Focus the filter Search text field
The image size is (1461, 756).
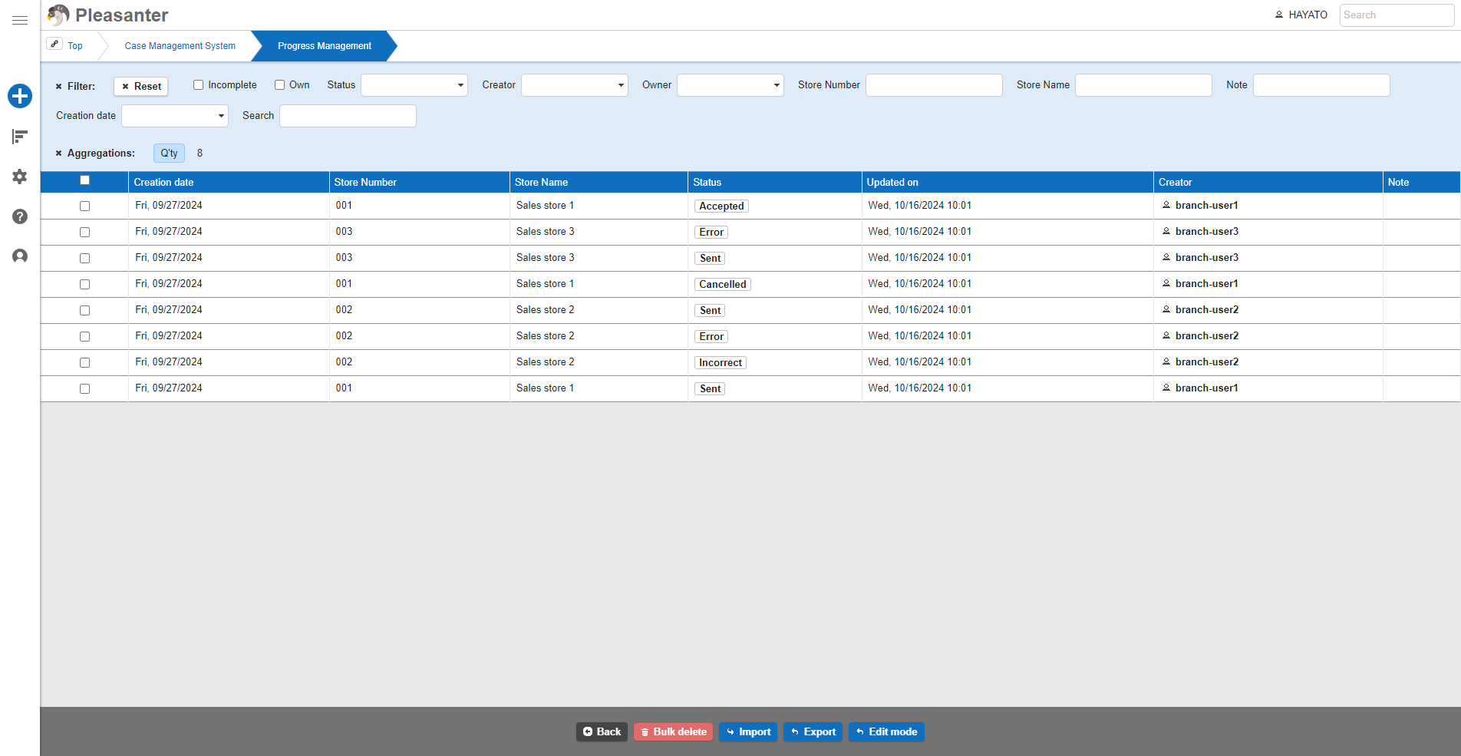tap(348, 116)
